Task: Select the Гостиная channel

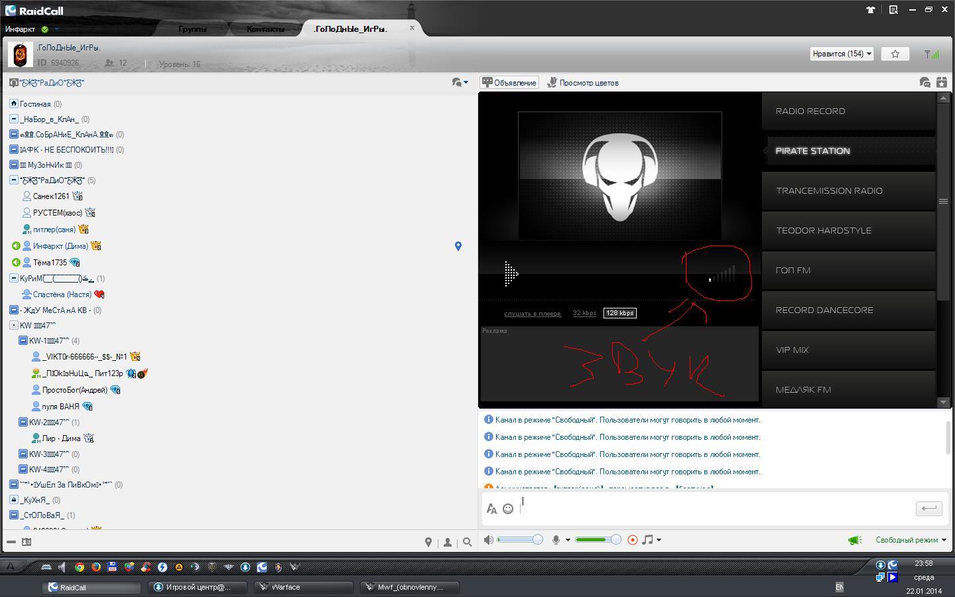Action: coord(35,104)
